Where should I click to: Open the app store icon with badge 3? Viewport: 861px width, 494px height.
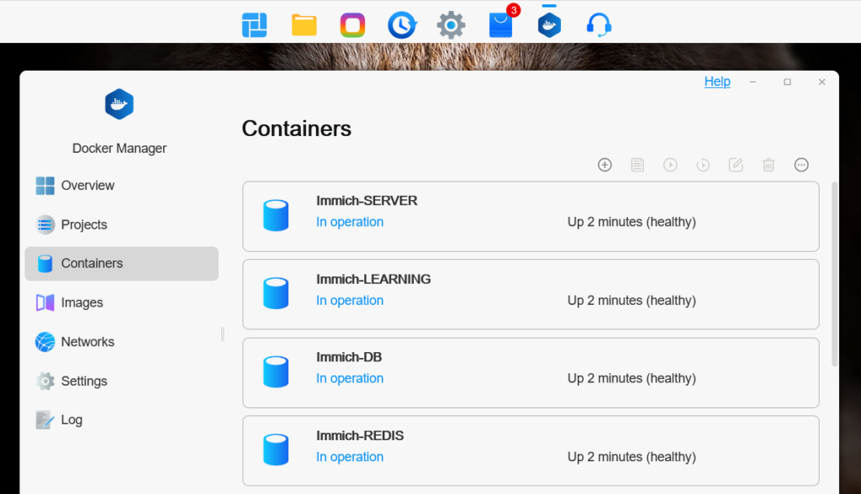tap(501, 24)
